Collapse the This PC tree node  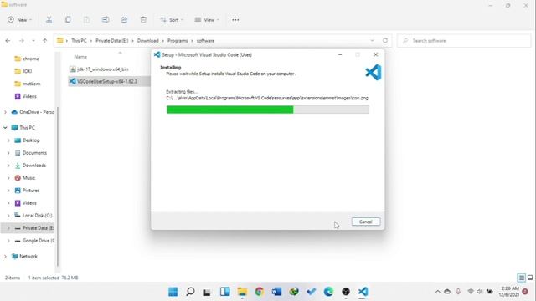point(5,128)
